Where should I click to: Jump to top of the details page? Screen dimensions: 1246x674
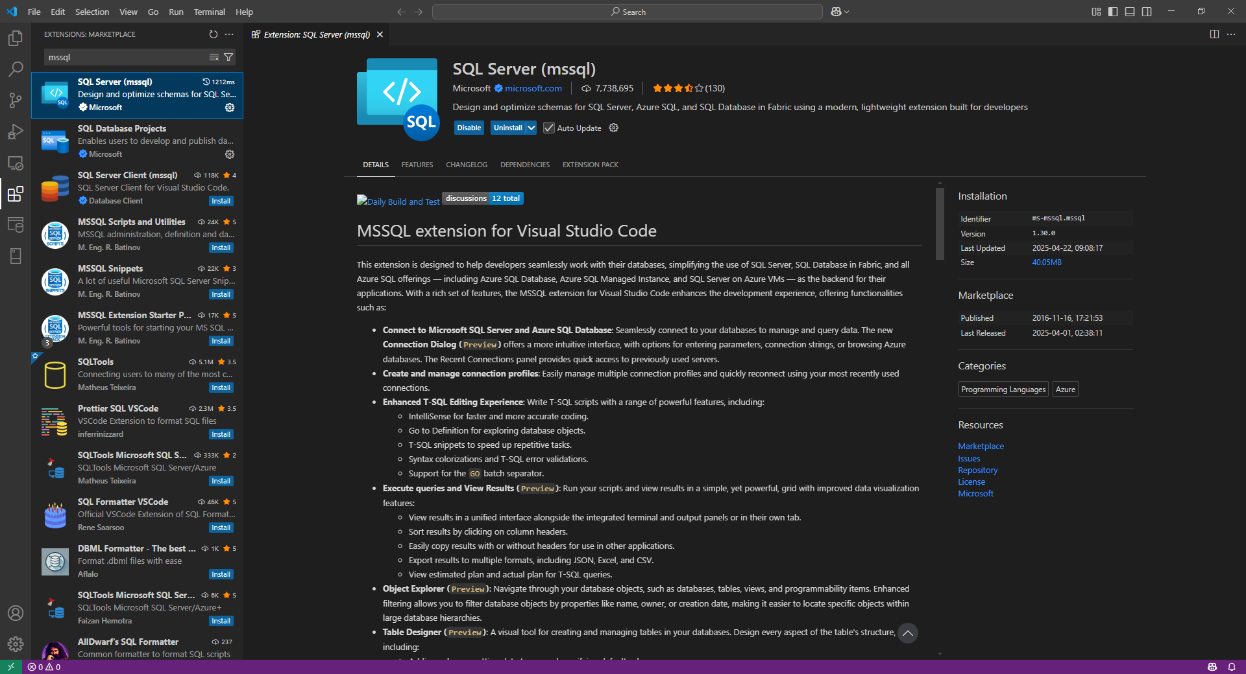(908, 633)
